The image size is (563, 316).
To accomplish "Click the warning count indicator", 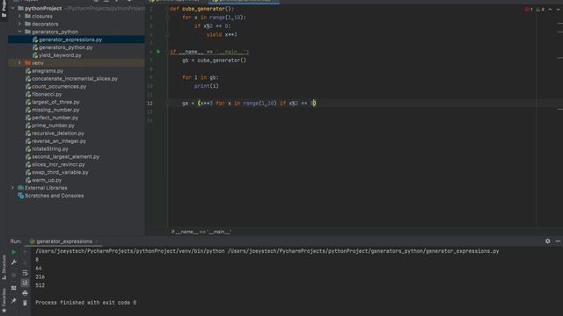I will click(540, 10).
